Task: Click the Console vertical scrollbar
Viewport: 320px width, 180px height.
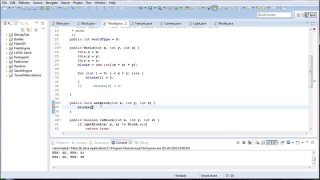Action: [314, 158]
